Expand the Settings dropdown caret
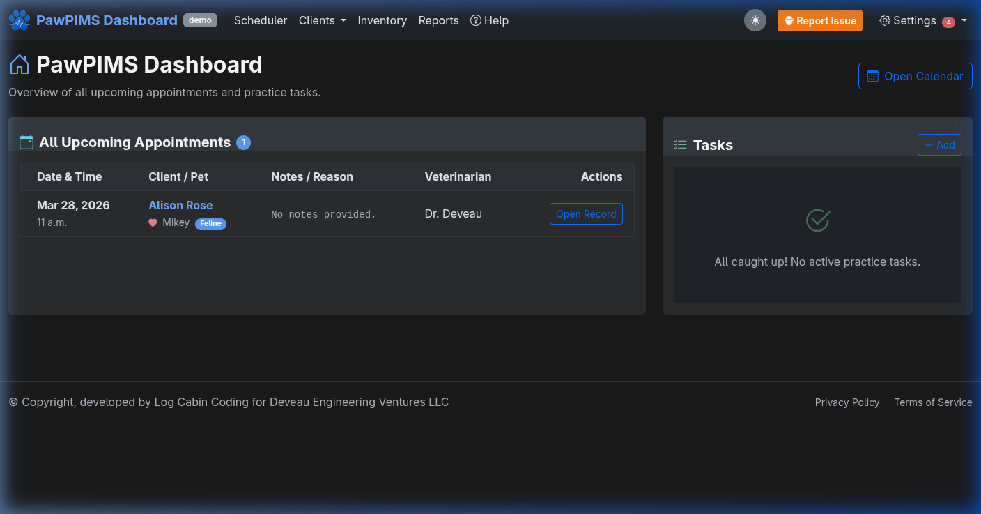This screenshot has width=981, height=514. coord(964,20)
